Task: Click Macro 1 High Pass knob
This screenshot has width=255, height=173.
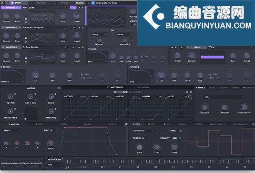Action: (x=10, y=97)
